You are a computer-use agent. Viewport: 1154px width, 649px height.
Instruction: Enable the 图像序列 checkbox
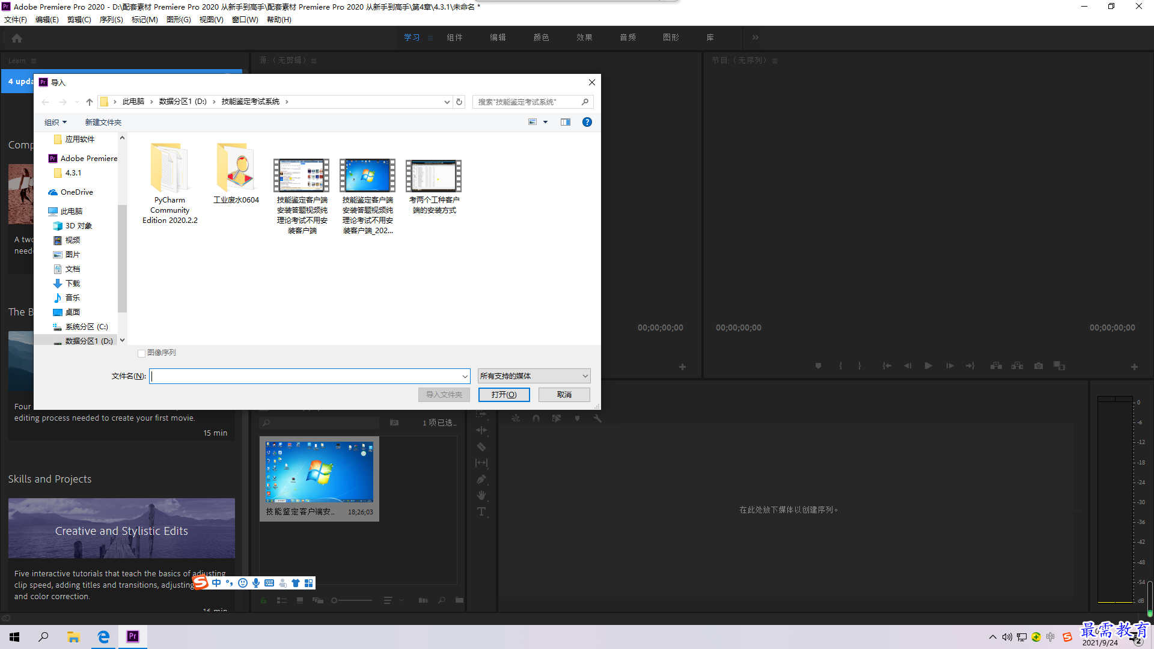[x=142, y=353]
